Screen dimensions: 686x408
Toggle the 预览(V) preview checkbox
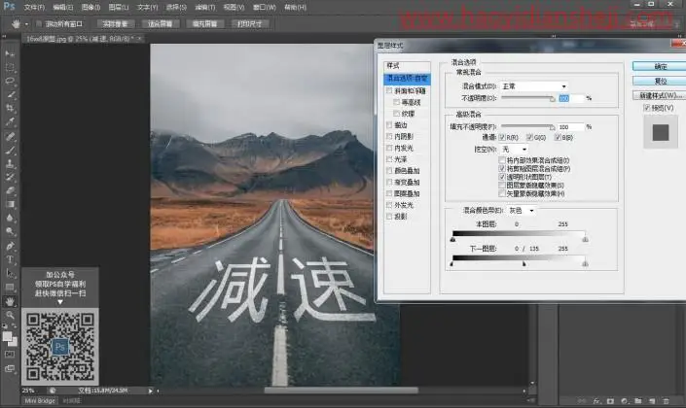tap(647, 108)
